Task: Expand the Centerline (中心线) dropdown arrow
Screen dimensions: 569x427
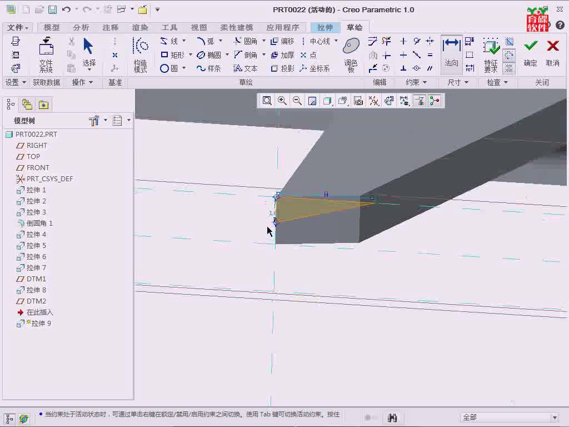Action: [336, 41]
